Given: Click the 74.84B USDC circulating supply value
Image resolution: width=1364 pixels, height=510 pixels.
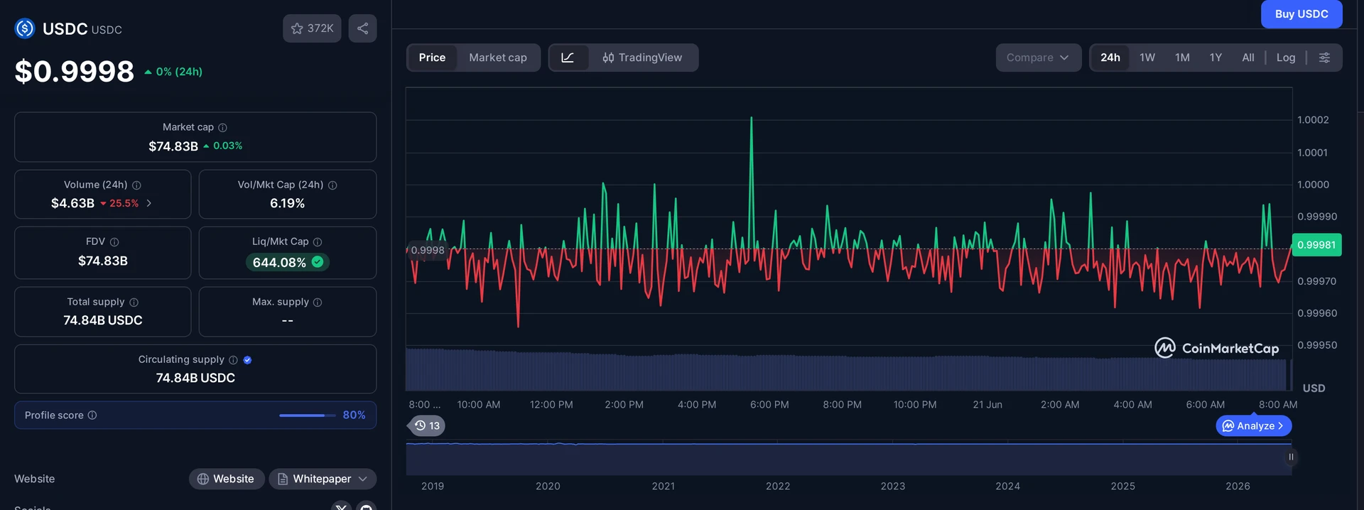Looking at the screenshot, I should coord(195,378).
